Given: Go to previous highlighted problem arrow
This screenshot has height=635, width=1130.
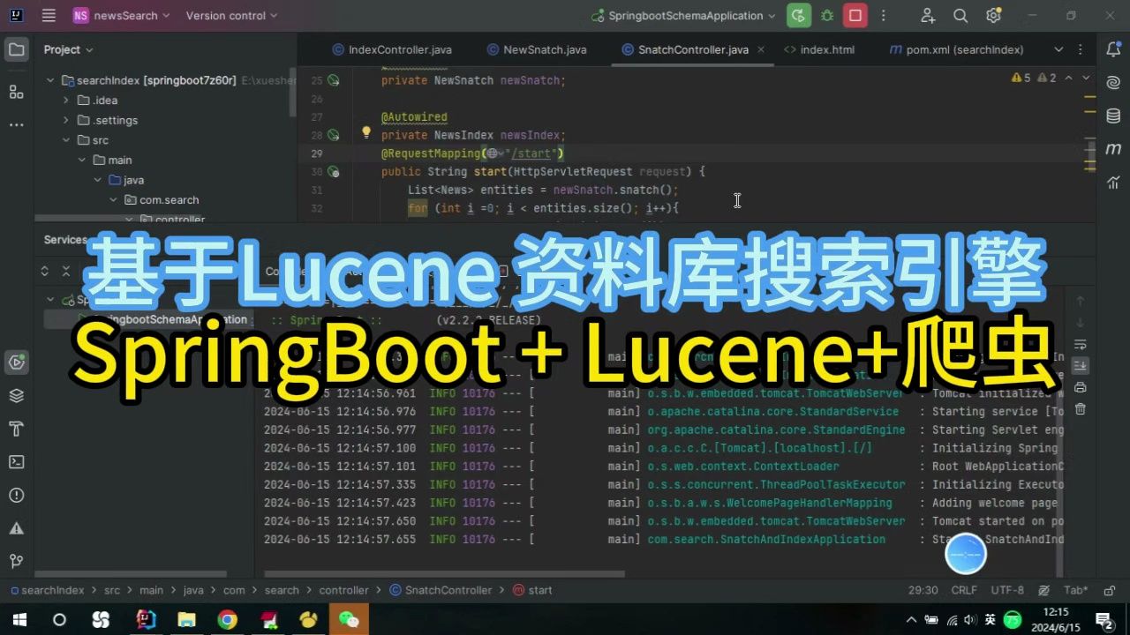Looking at the screenshot, I should [x=1070, y=78].
